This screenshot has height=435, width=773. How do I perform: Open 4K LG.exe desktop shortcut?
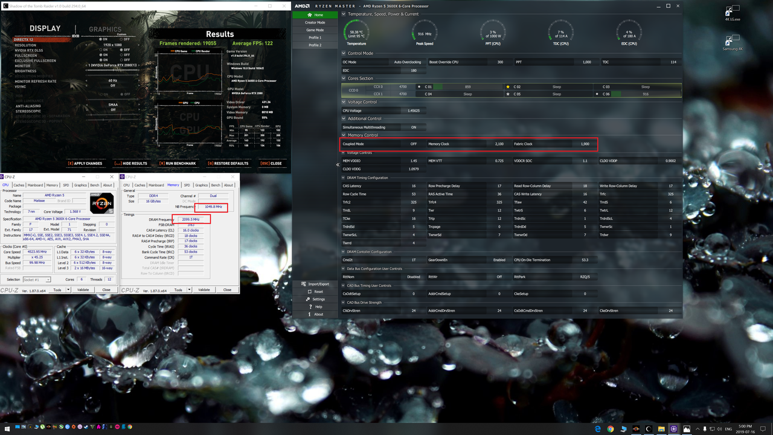(x=732, y=13)
